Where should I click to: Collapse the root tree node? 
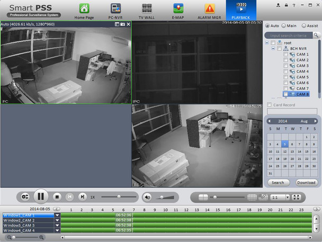(x=267, y=43)
